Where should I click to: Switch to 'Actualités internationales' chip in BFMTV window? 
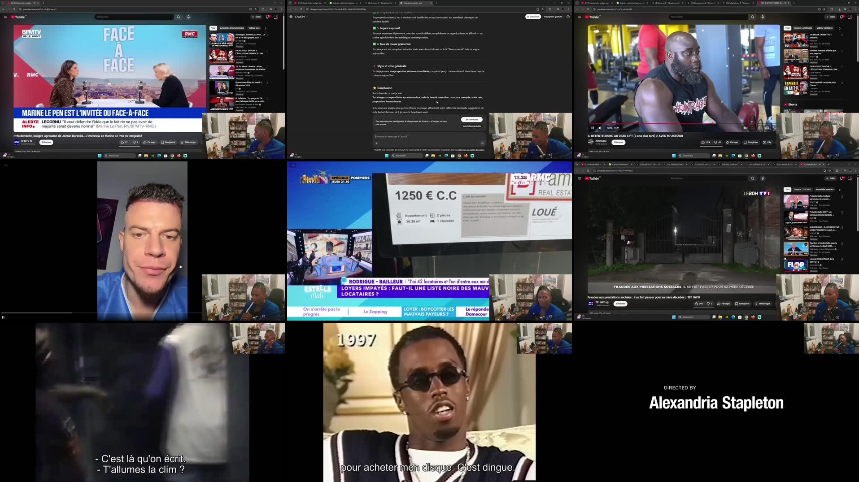coord(232,28)
